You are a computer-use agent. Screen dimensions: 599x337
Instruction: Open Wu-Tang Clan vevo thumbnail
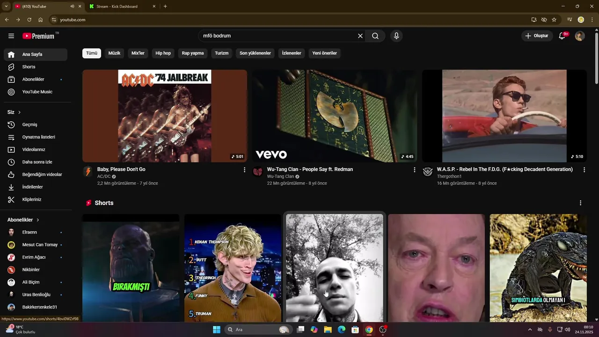[335, 116]
